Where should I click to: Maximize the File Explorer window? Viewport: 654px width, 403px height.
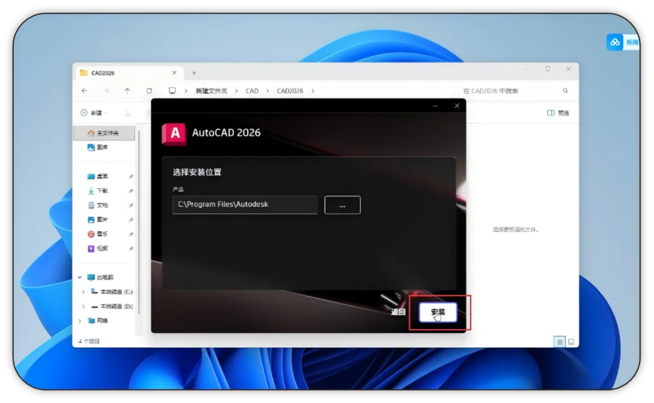click(x=547, y=69)
